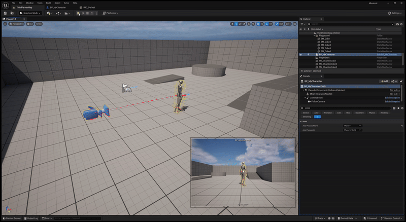Click the Outliner search field
Viewport: 406px width, 222px height.
[x=351, y=24]
